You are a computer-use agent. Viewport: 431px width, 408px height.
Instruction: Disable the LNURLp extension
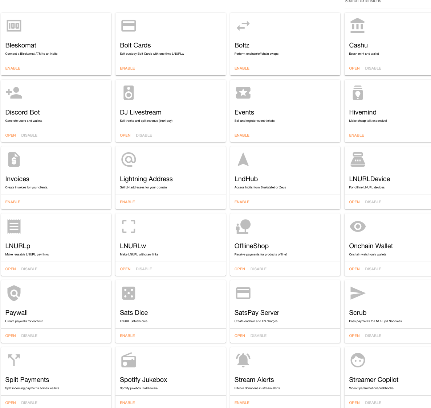click(x=29, y=269)
